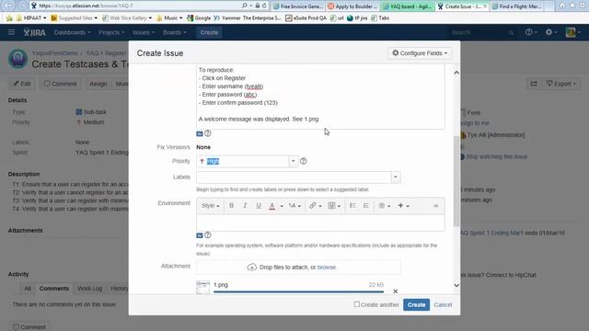This screenshot has width=589, height=331.
Task: Switch to the YAQ board browser tab
Action: pyautogui.click(x=408, y=6)
